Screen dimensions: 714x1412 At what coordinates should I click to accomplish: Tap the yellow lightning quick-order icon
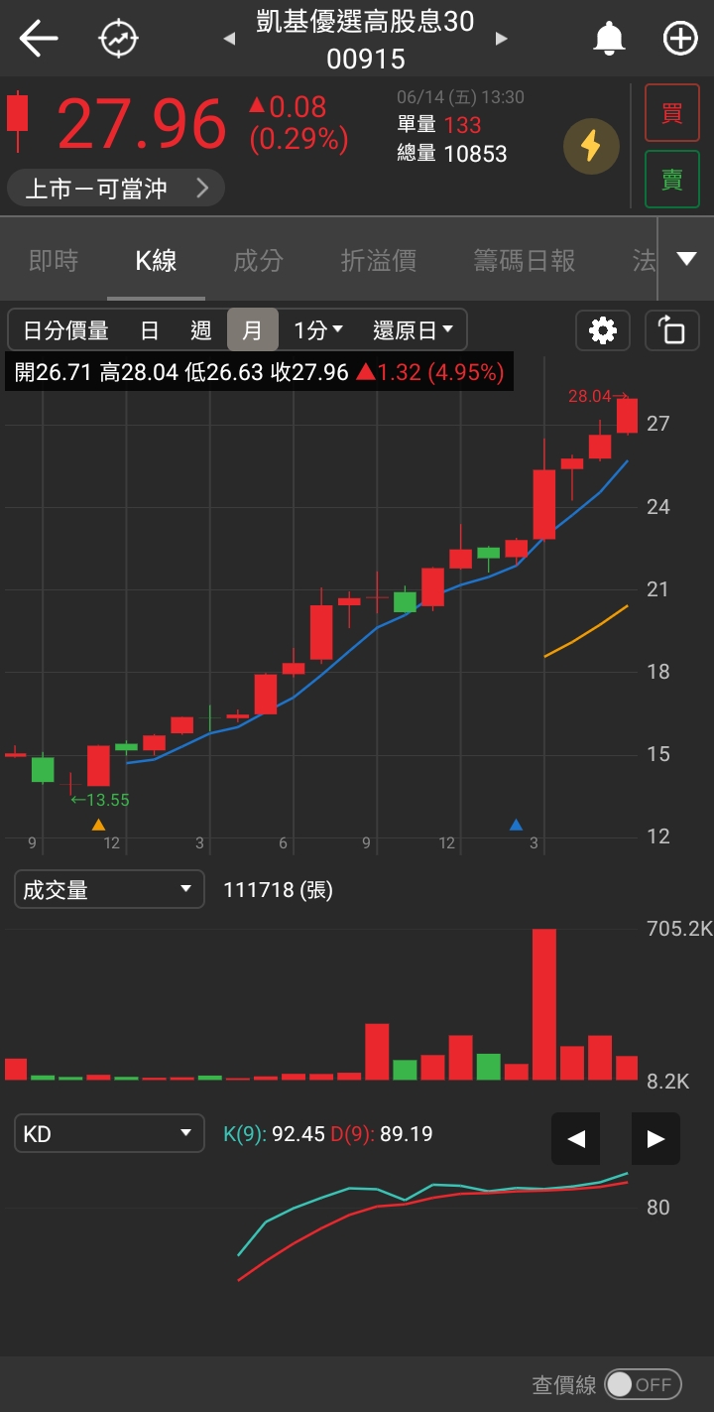(591, 146)
